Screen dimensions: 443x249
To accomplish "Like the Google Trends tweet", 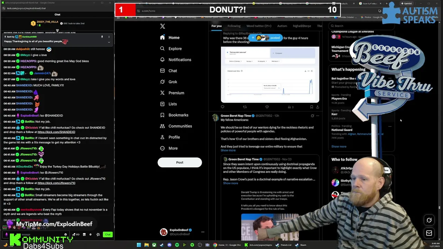I will click(267, 107).
